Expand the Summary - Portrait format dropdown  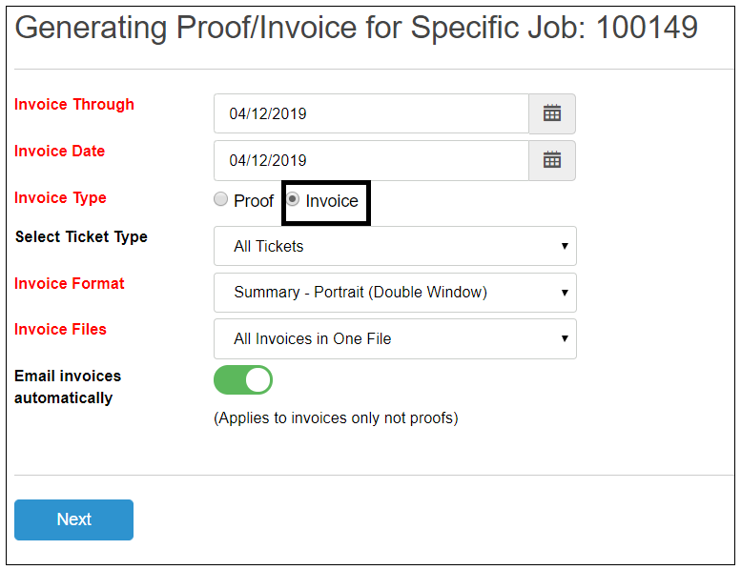(x=395, y=293)
